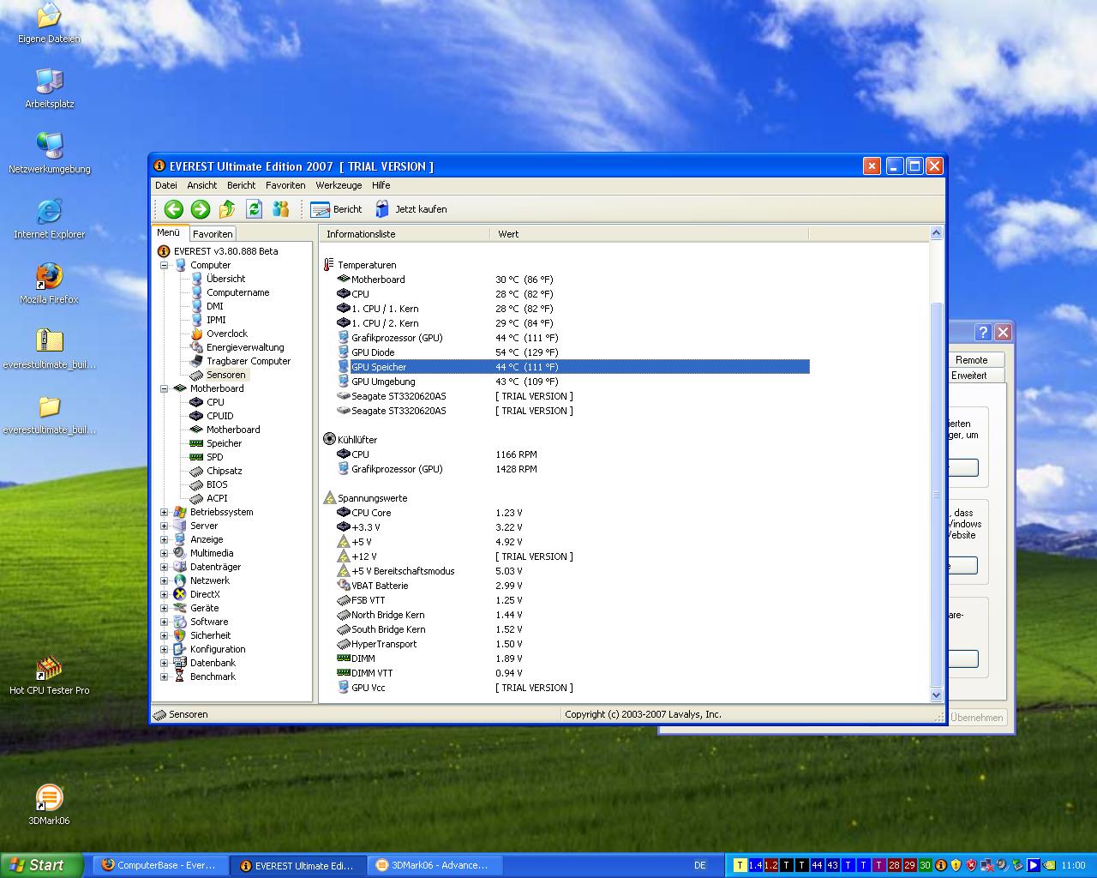Click the DE language indicator in the taskbar
Viewport: 1097px width, 878px height.
(x=700, y=865)
